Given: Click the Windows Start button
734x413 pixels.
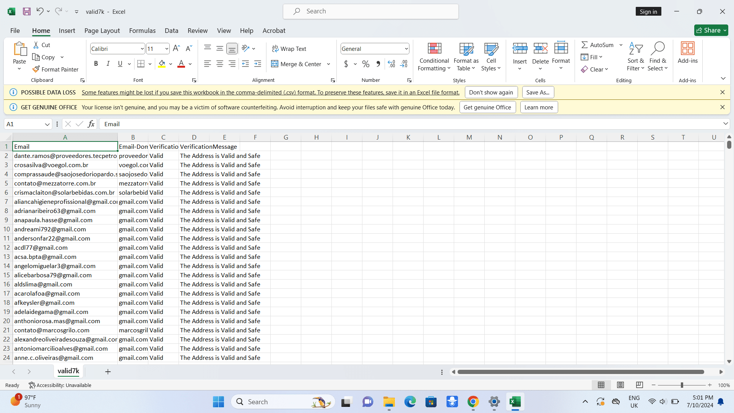Looking at the screenshot, I should (x=218, y=402).
